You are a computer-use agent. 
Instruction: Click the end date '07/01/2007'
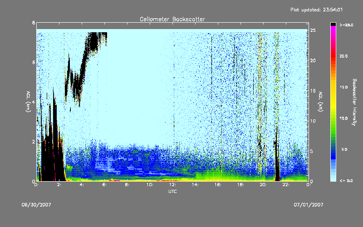click(x=309, y=205)
